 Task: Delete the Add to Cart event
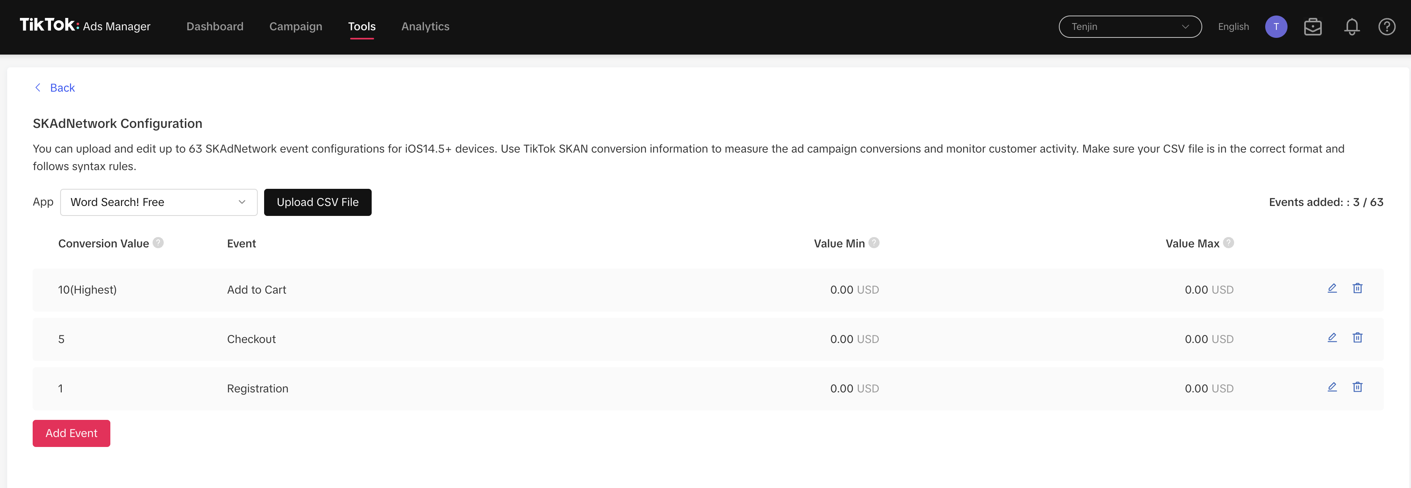(1357, 288)
